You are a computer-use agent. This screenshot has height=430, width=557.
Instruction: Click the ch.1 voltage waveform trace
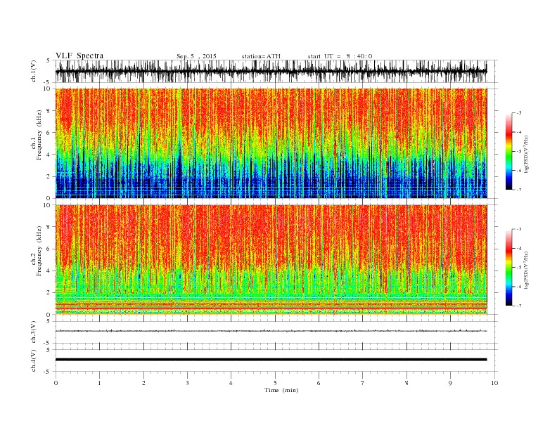271,71
